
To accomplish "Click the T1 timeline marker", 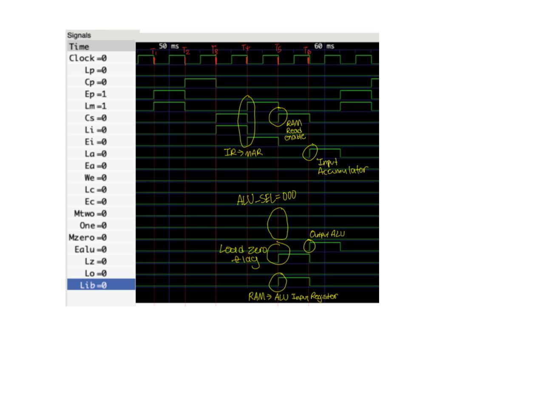I will [153, 51].
